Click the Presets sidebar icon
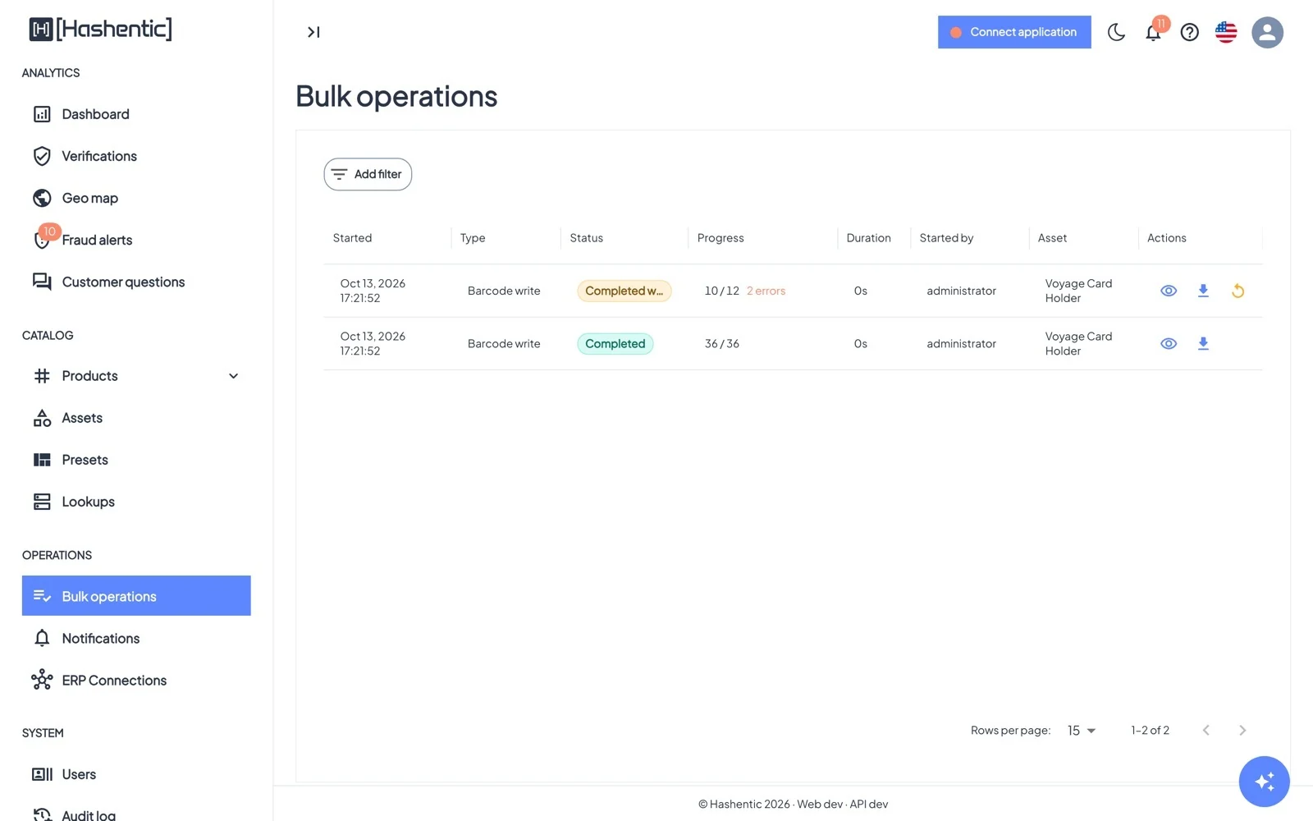Screen dimensions: 1313x821 [42, 460]
